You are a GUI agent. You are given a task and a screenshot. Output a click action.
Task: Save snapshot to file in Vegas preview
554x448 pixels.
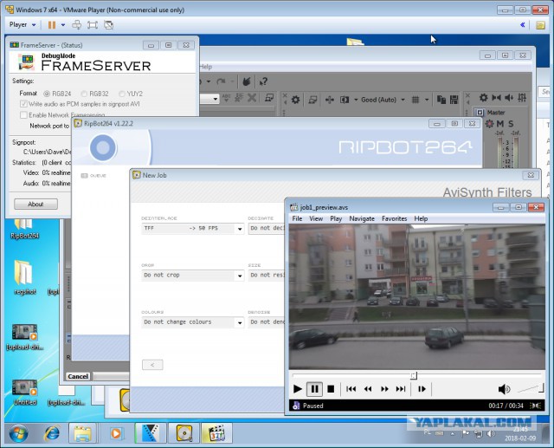click(454, 100)
